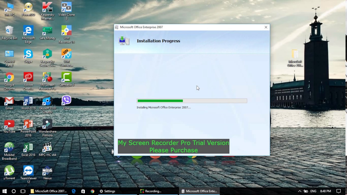Launch the WM Converter shortcut
The image size is (347, 195).
pyautogui.click(x=66, y=58)
